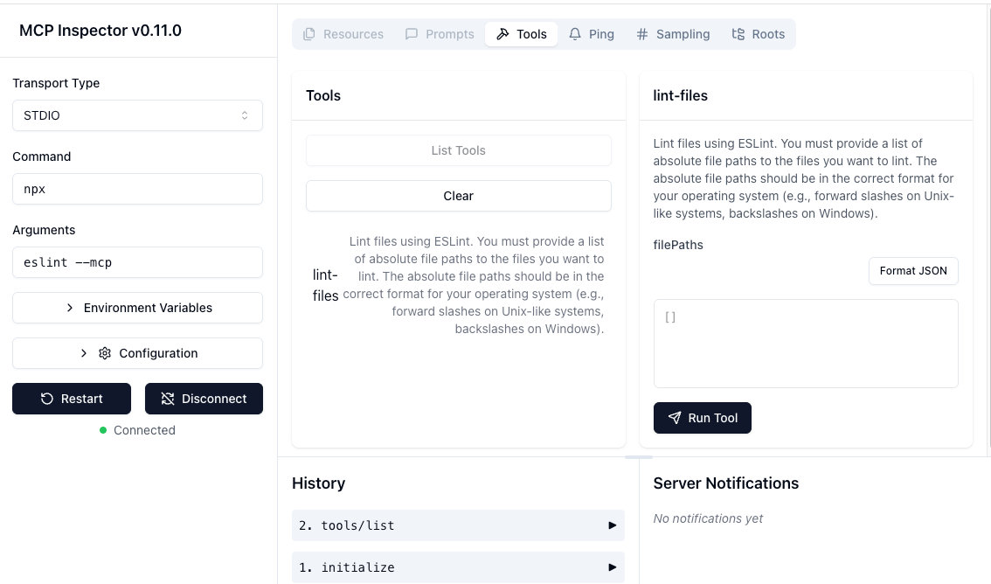The image size is (991, 584).
Task: Click the 'No notifications yet' text
Action: 708,518
